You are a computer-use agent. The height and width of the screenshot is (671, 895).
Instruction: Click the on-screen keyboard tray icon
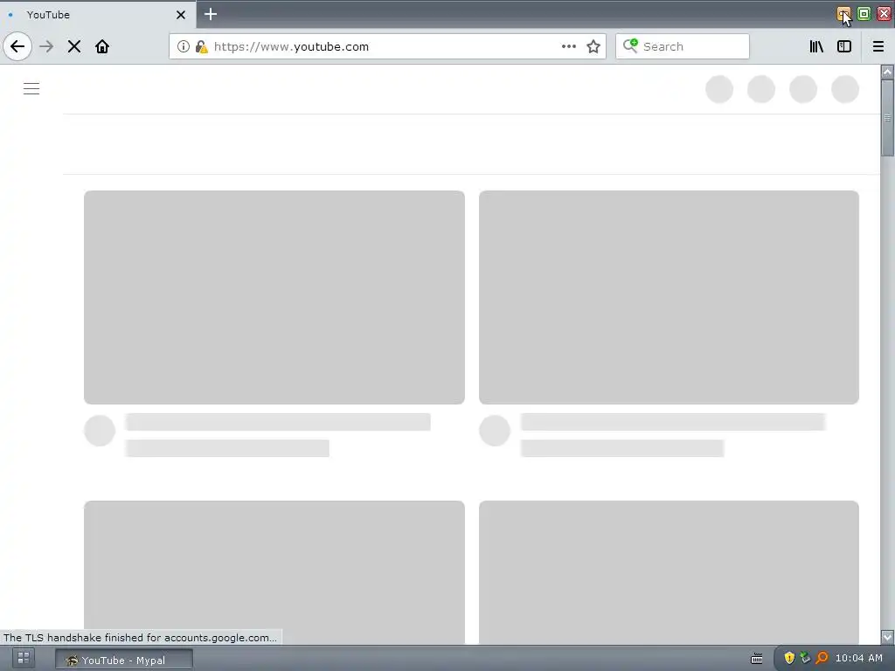(756, 659)
